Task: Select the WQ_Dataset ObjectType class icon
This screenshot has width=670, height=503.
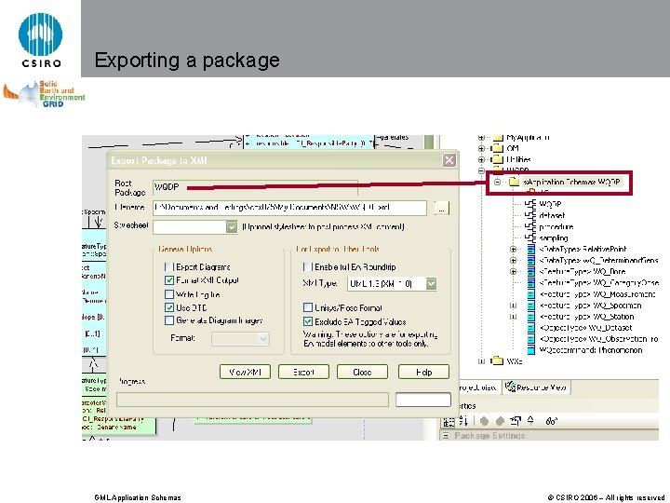Action: [x=531, y=328]
